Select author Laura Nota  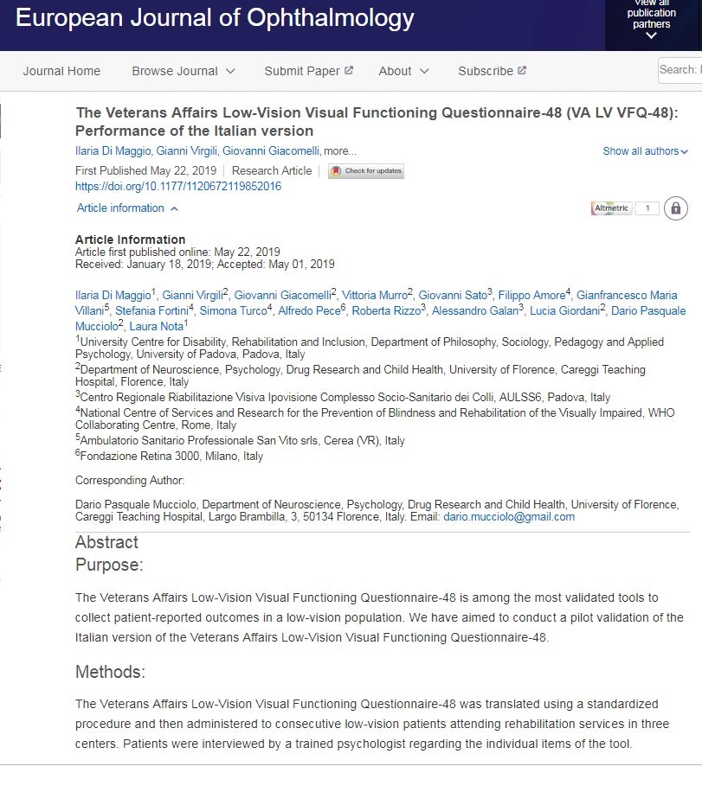click(x=156, y=326)
